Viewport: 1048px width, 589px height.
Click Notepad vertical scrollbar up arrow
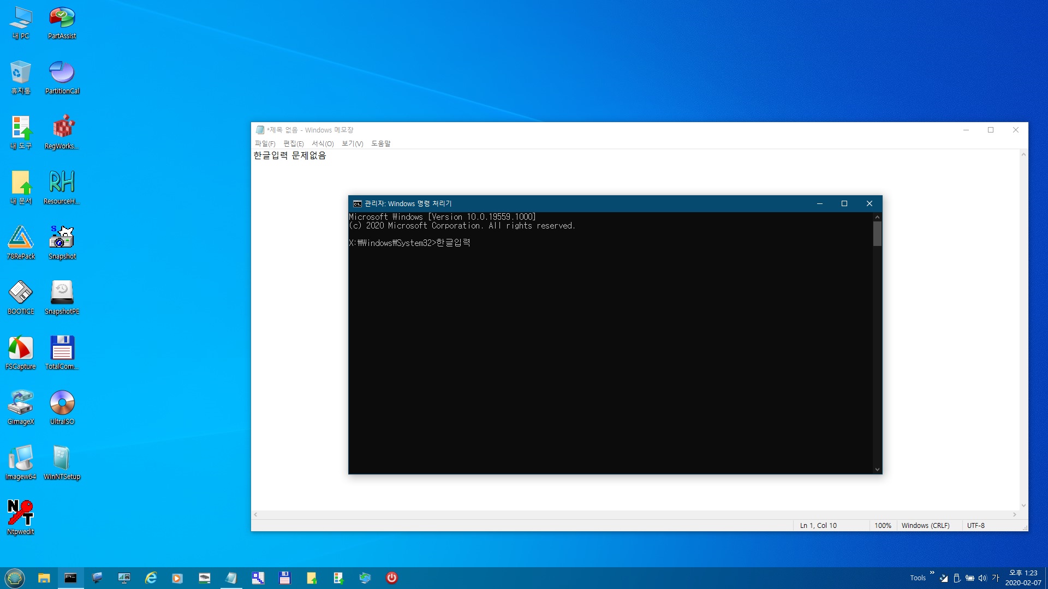tap(1023, 155)
